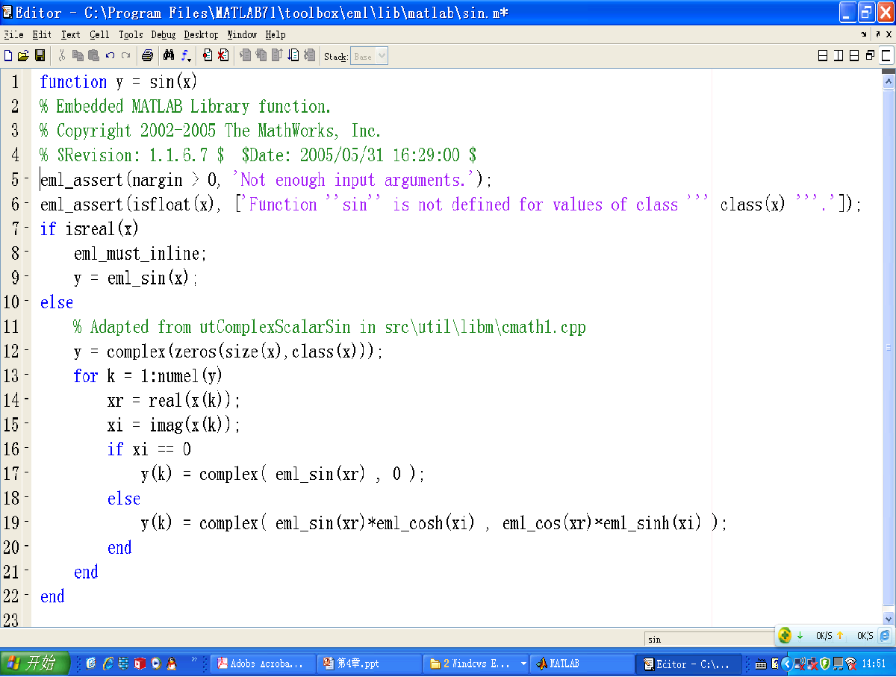Set or clear breakpoint toolbar icon
Image resolution: width=896 pixels, height=677 pixels.
(x=207, y=56)
